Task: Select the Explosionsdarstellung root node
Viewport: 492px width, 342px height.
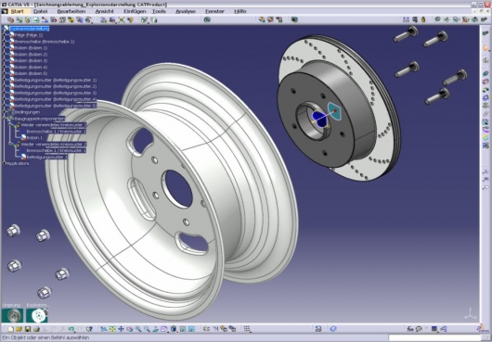Action: point(29,29)
